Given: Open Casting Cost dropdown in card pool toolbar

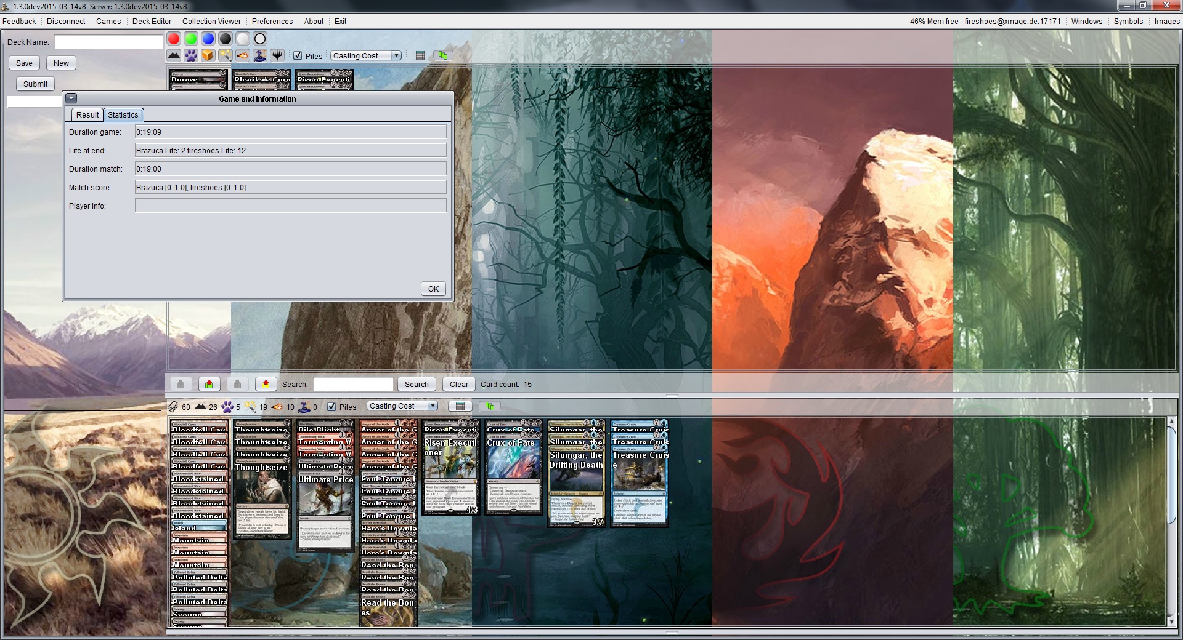Looking at the screenshot, I should 366,55.
